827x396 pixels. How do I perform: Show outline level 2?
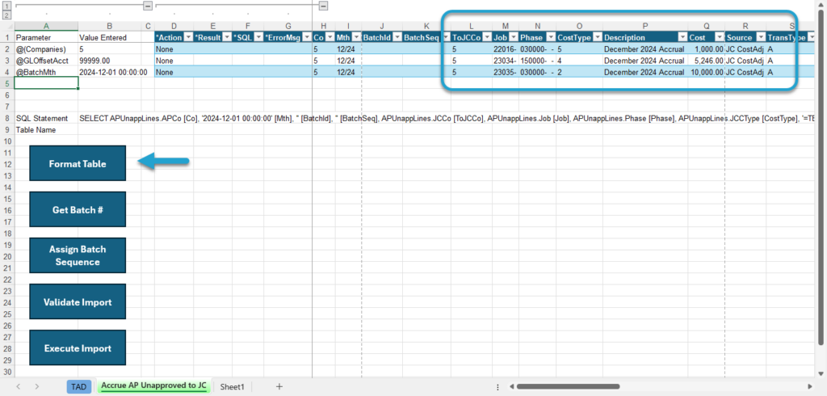[6, 15]
